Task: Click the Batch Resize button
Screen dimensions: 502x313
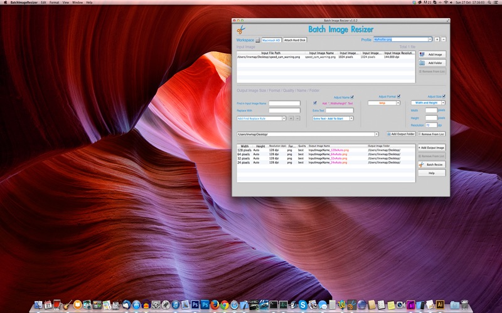Action: (x=432, y=165)
